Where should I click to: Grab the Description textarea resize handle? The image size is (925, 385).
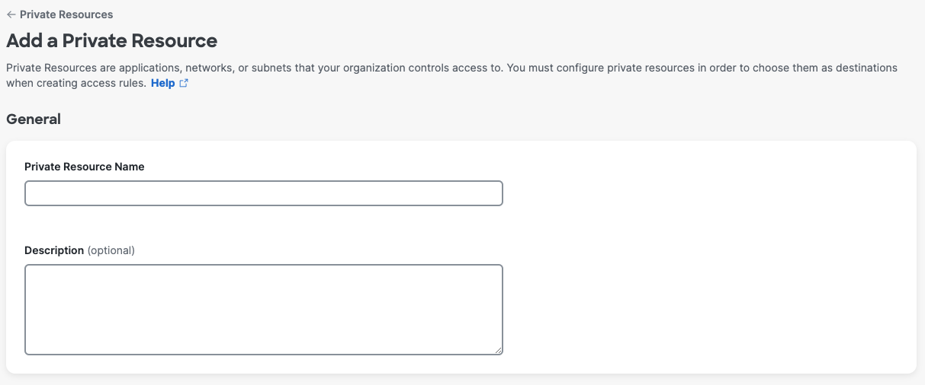(499, 350)
